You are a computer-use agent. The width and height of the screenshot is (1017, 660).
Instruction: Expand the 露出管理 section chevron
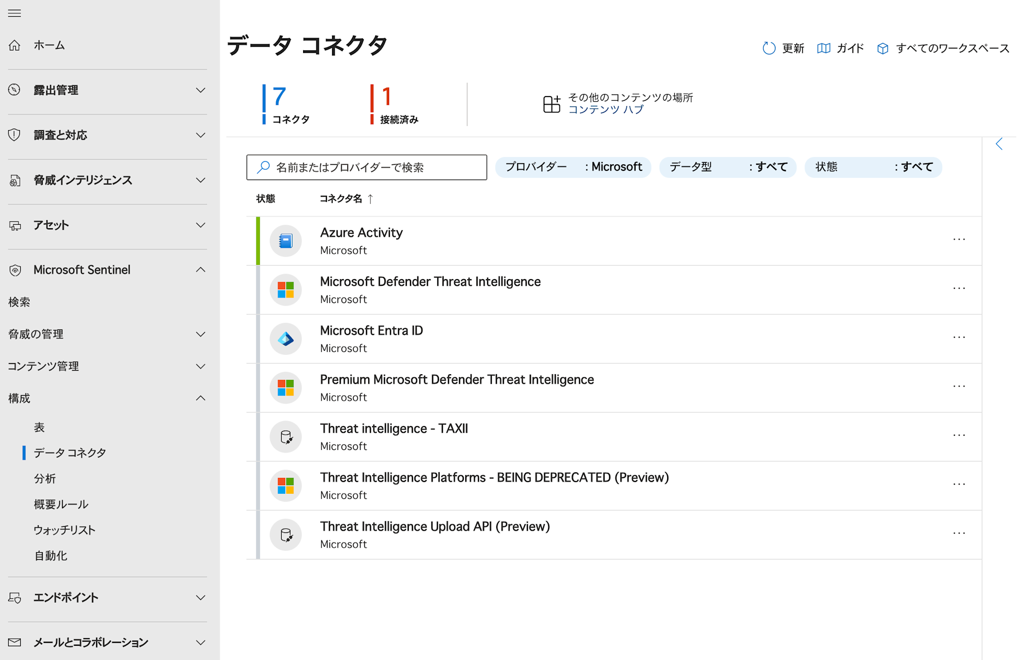point(201,90)
